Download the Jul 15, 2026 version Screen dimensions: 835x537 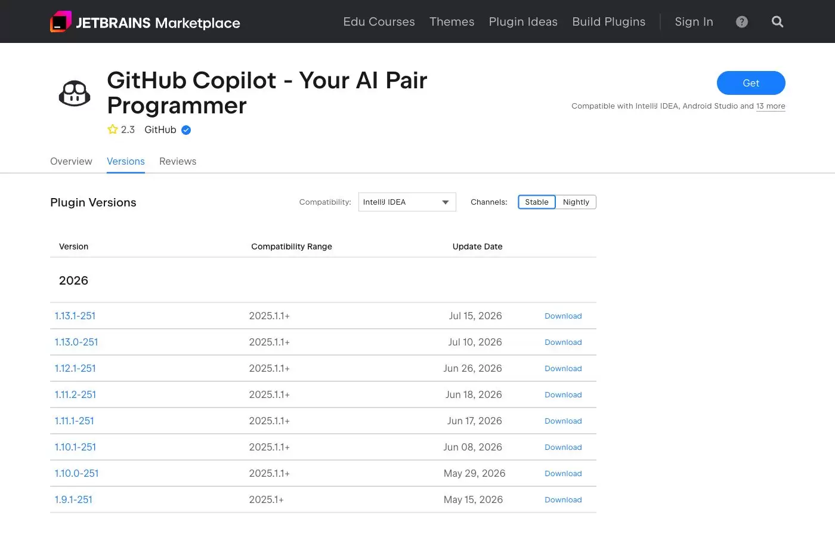pyautogui.click(x=563, y=316)
